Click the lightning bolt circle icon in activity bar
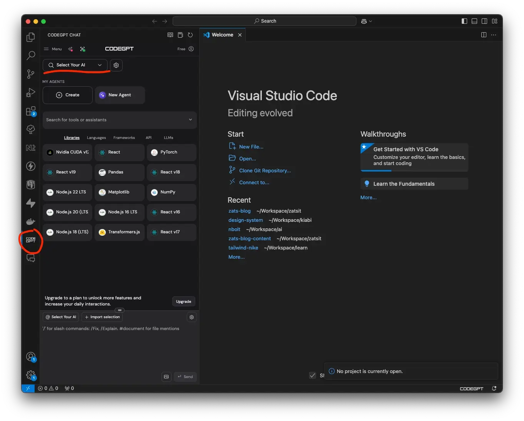524x421 pixels. pos(30,166)
